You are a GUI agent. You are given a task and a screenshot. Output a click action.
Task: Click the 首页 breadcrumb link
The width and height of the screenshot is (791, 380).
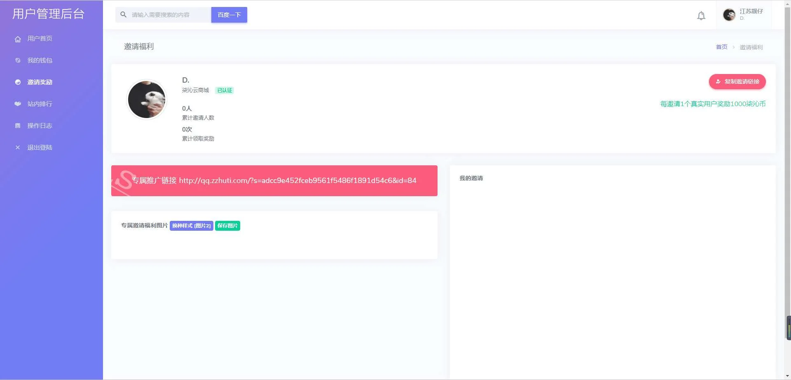[721, 47]
